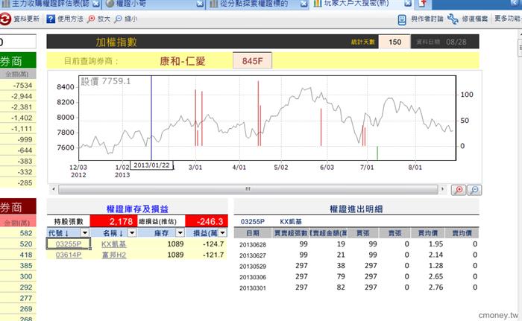522x321 pixels.
Task: Open the 代號 column filter dropdown
Action: click(85, 233)
